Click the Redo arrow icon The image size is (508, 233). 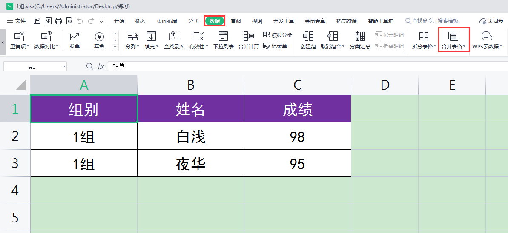coord(91,21)
